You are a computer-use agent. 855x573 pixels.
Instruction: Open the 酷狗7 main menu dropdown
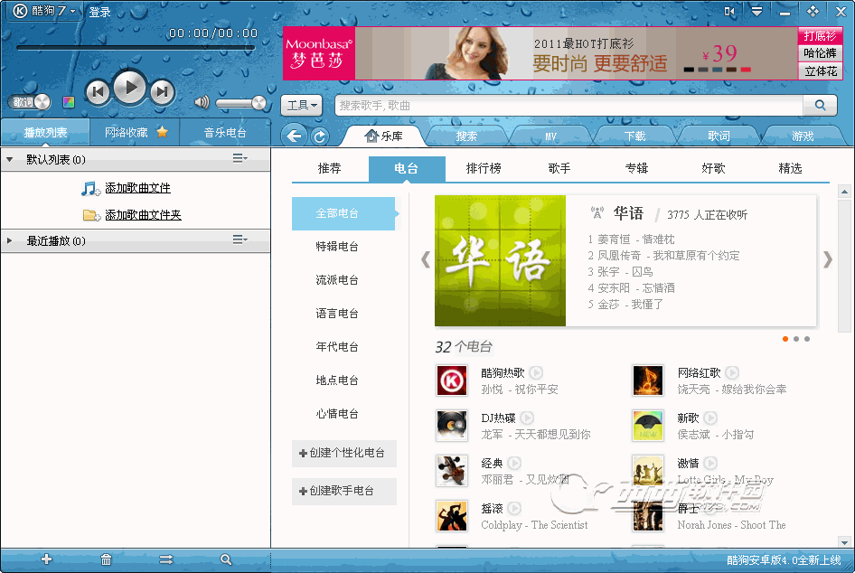click(44, 10)
